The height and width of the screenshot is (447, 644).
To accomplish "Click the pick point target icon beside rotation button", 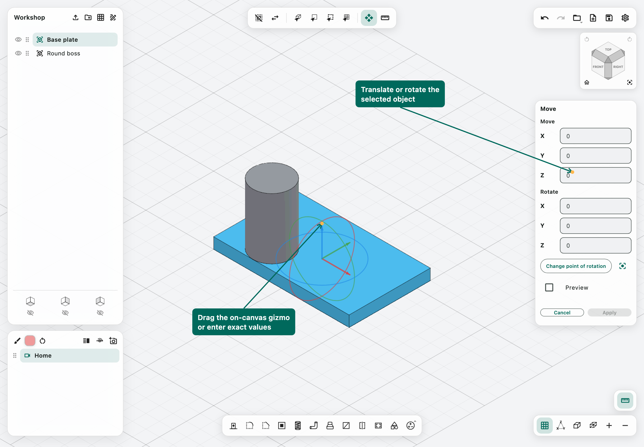I will point(623,266).
